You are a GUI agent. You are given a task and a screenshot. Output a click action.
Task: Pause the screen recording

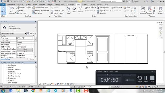(146, 79)
